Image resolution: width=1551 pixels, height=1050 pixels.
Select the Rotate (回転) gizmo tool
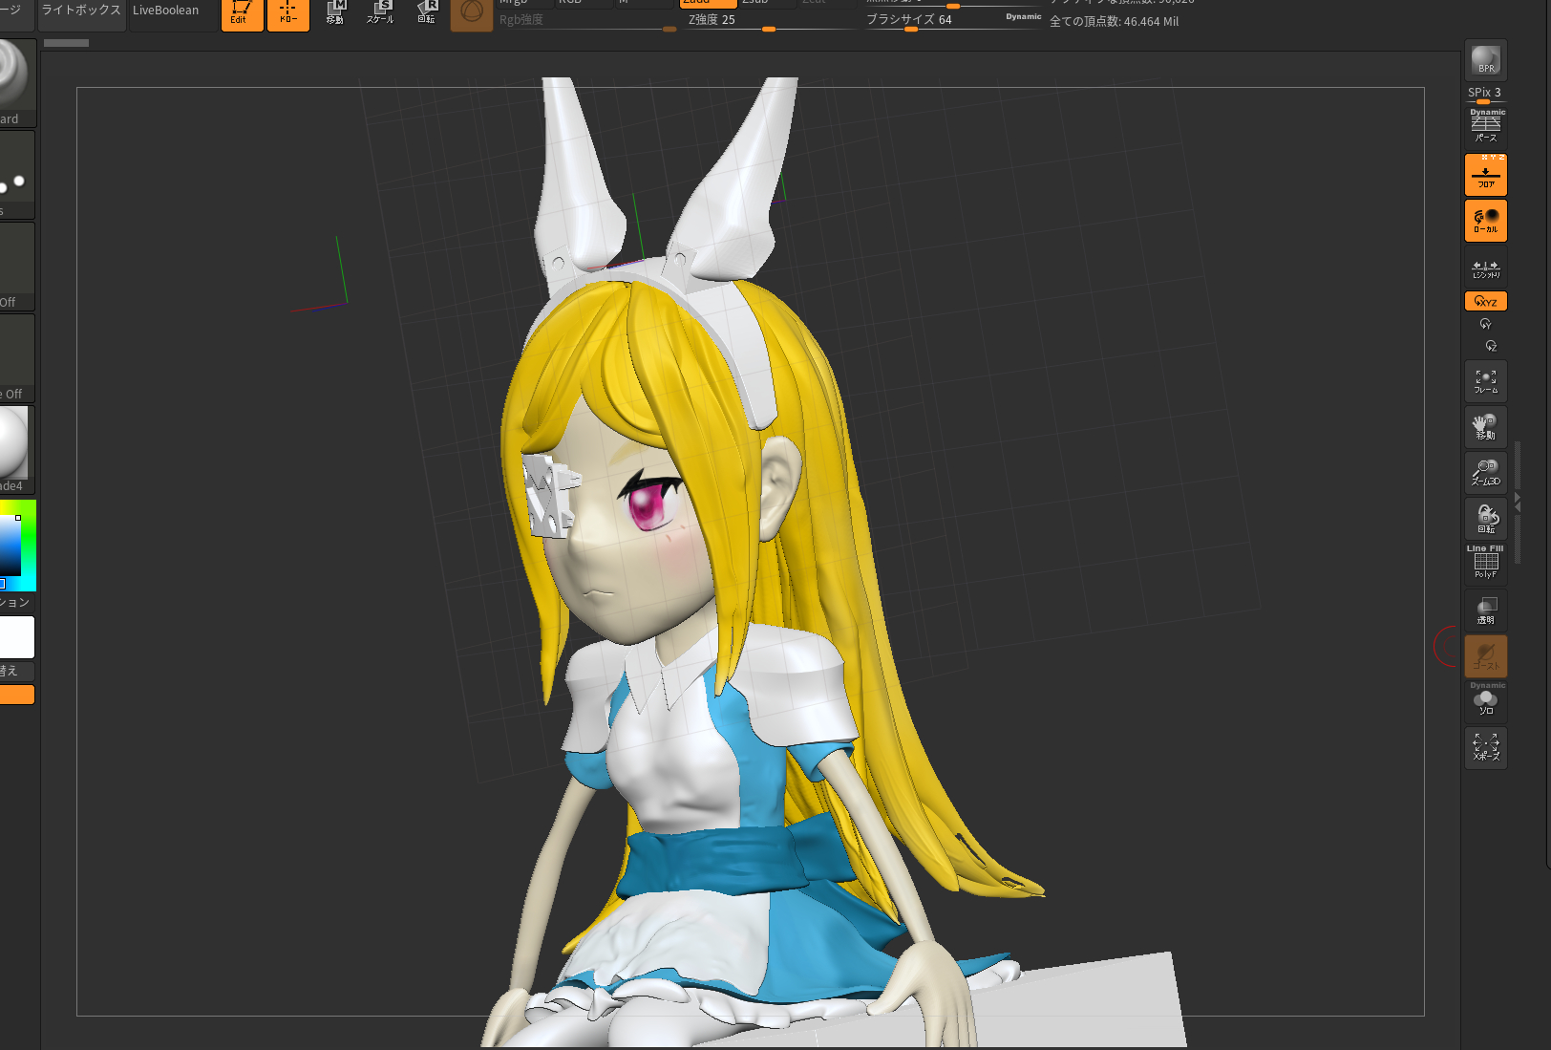[426, 13]
